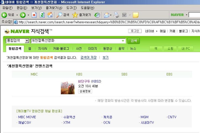
Task: Open the CNTV channel link
Action: tap(172, 117)
